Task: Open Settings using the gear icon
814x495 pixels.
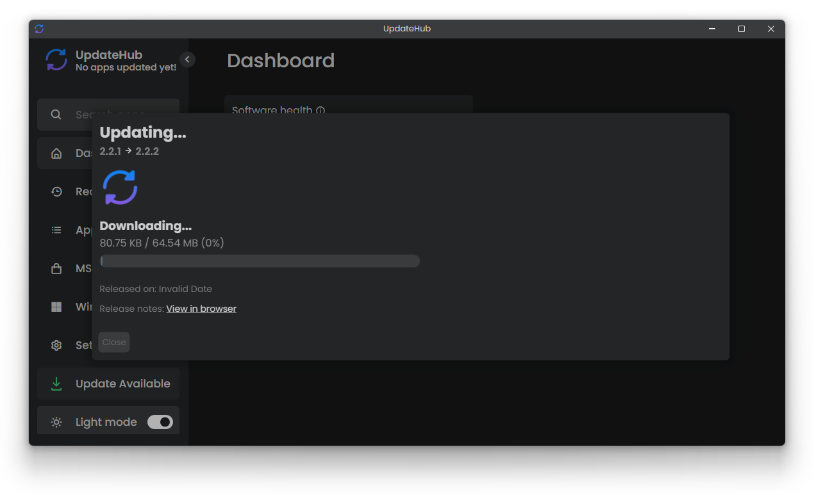Action: pos(56,345)
